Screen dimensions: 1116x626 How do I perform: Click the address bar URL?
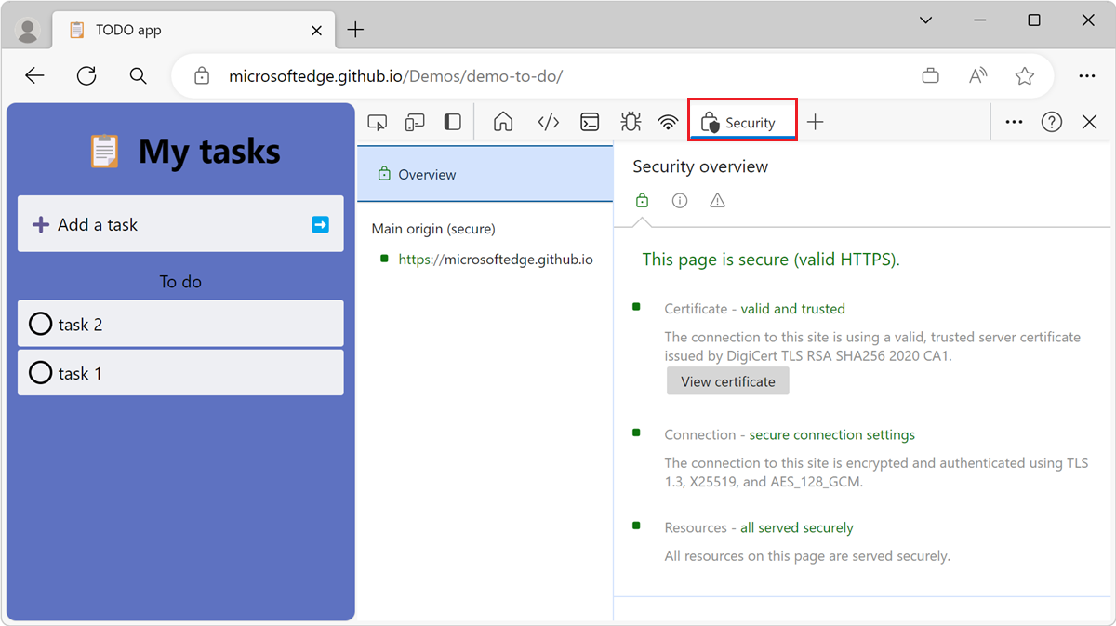[396, 76]
